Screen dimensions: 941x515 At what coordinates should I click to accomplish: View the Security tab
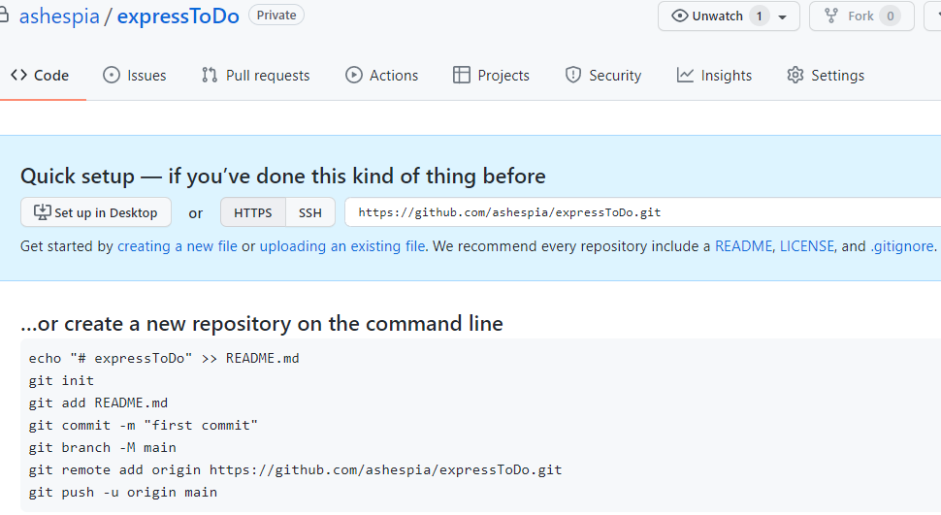point(603,75)
